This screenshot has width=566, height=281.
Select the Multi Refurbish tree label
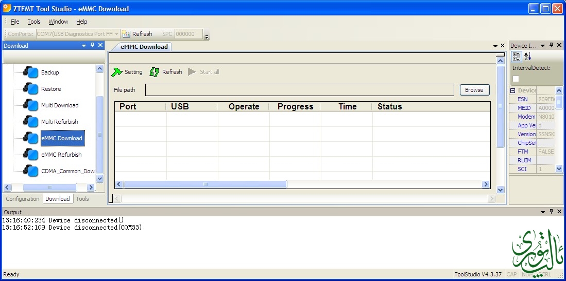pos(60,122)
